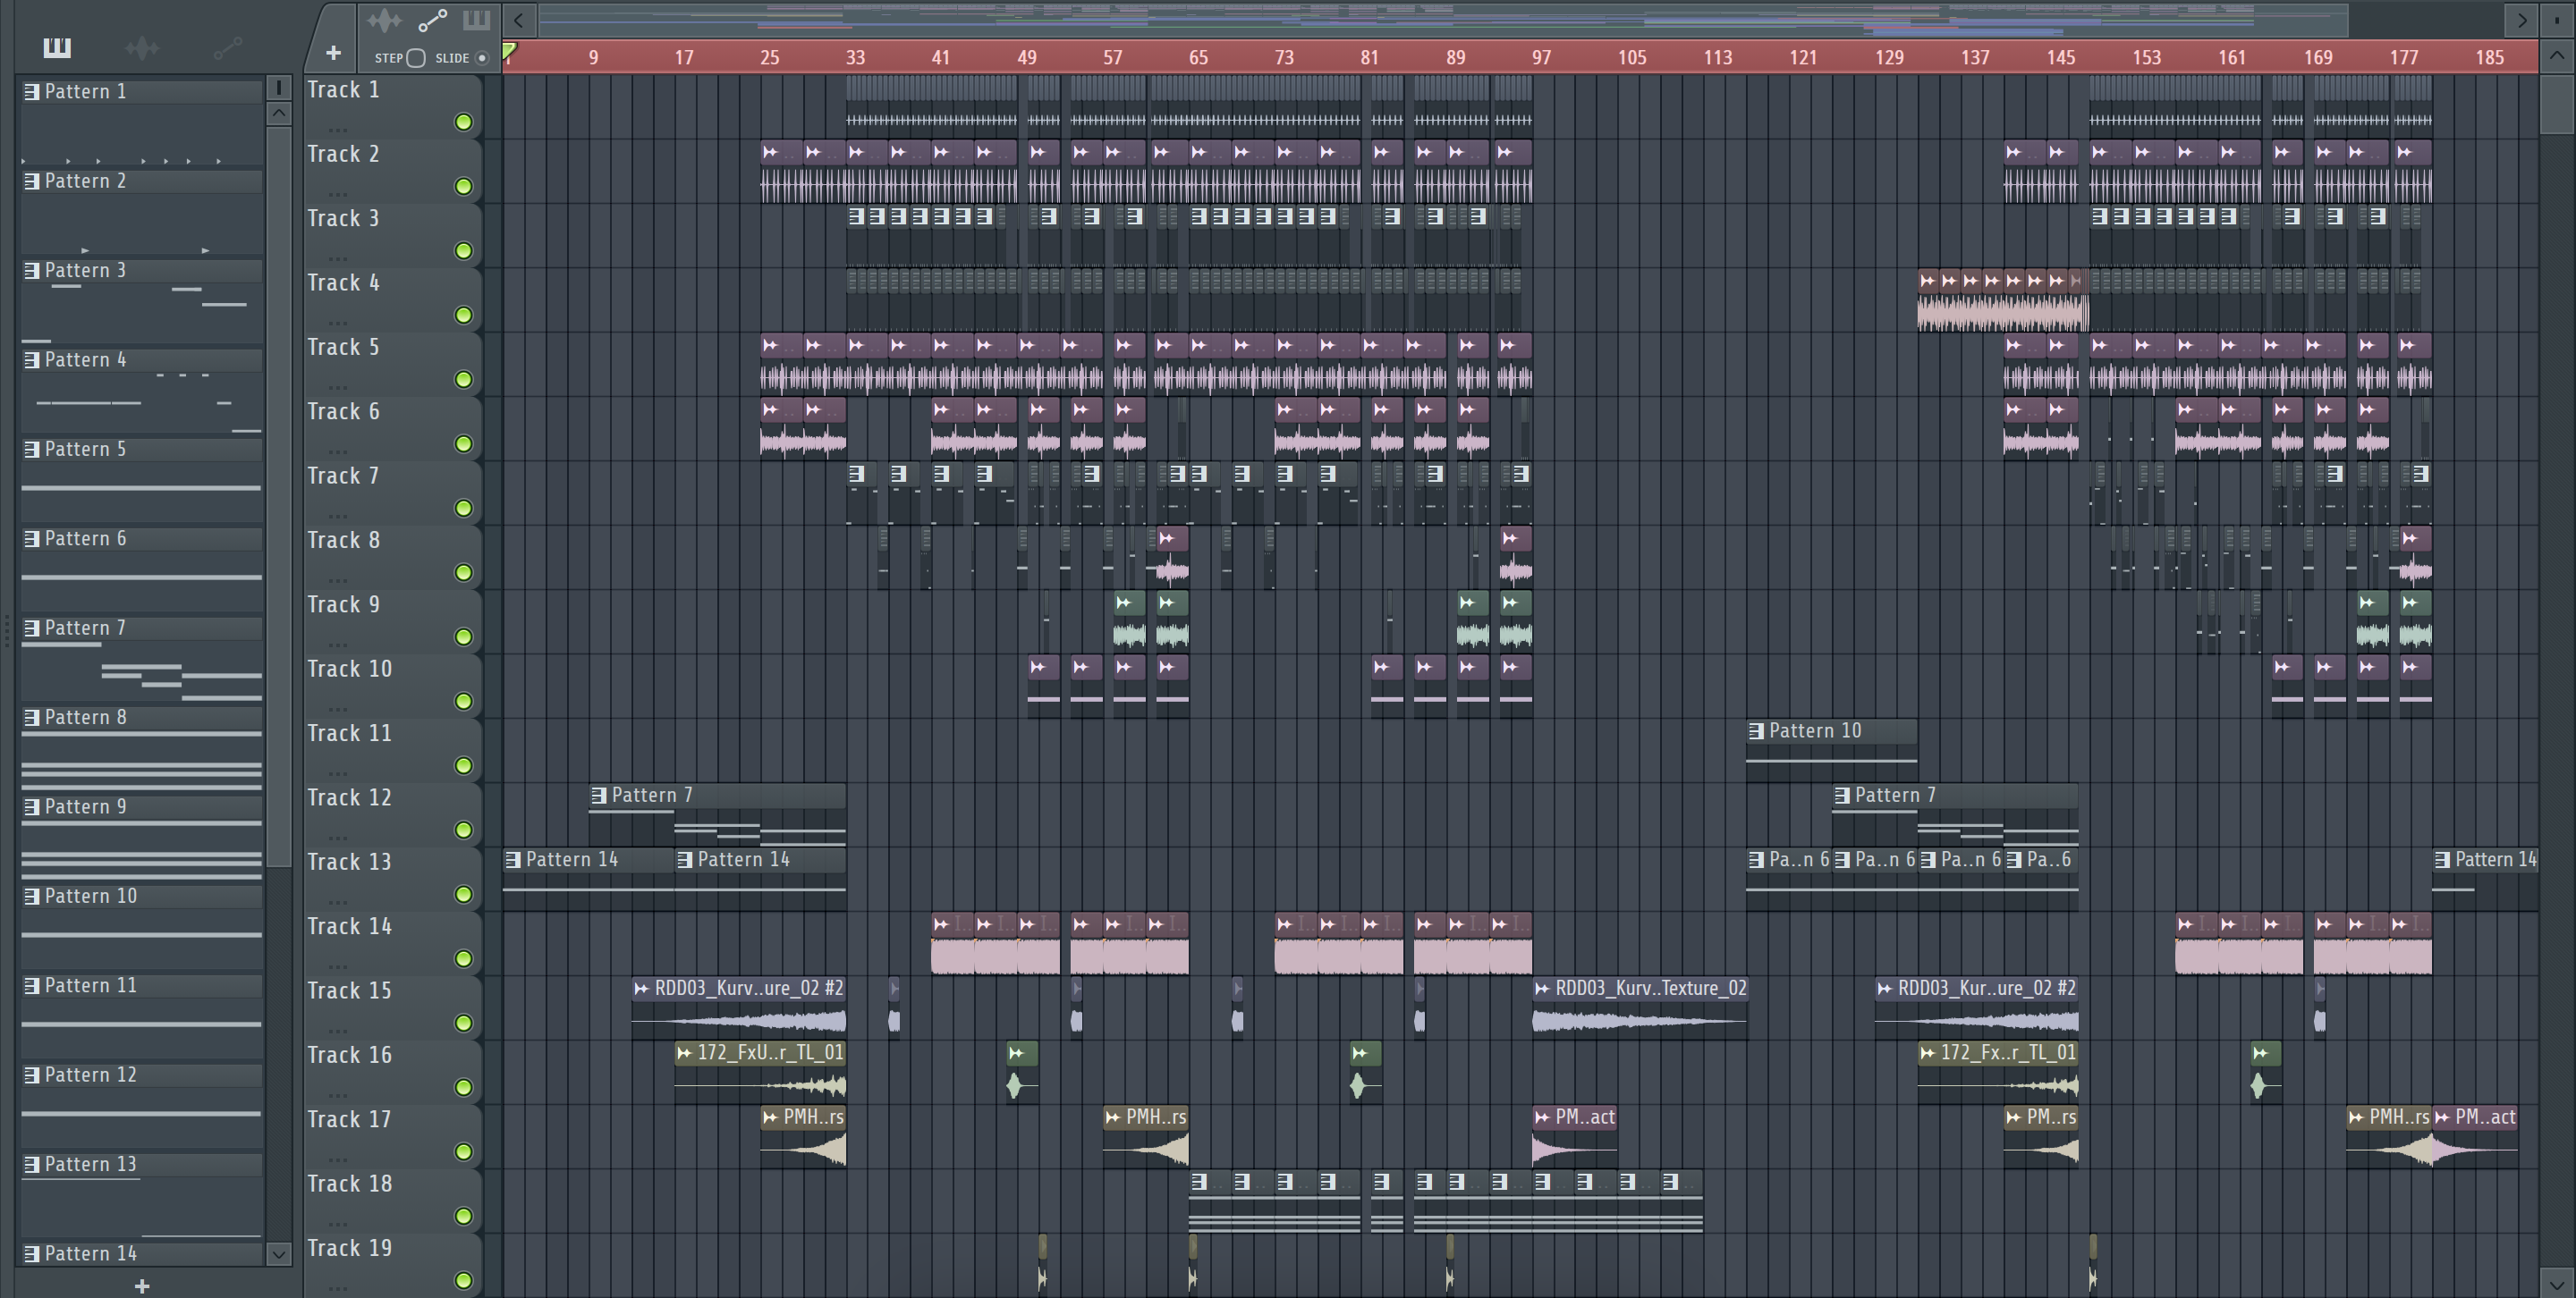Open Track 6 options dots
Image resolution: width=2576 pixels, height=1298 pixels.
click(338, 451)
